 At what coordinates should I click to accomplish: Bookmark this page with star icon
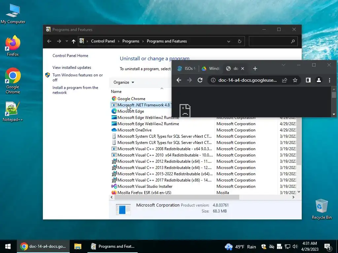pyautogui.click(x=295, y=80)
